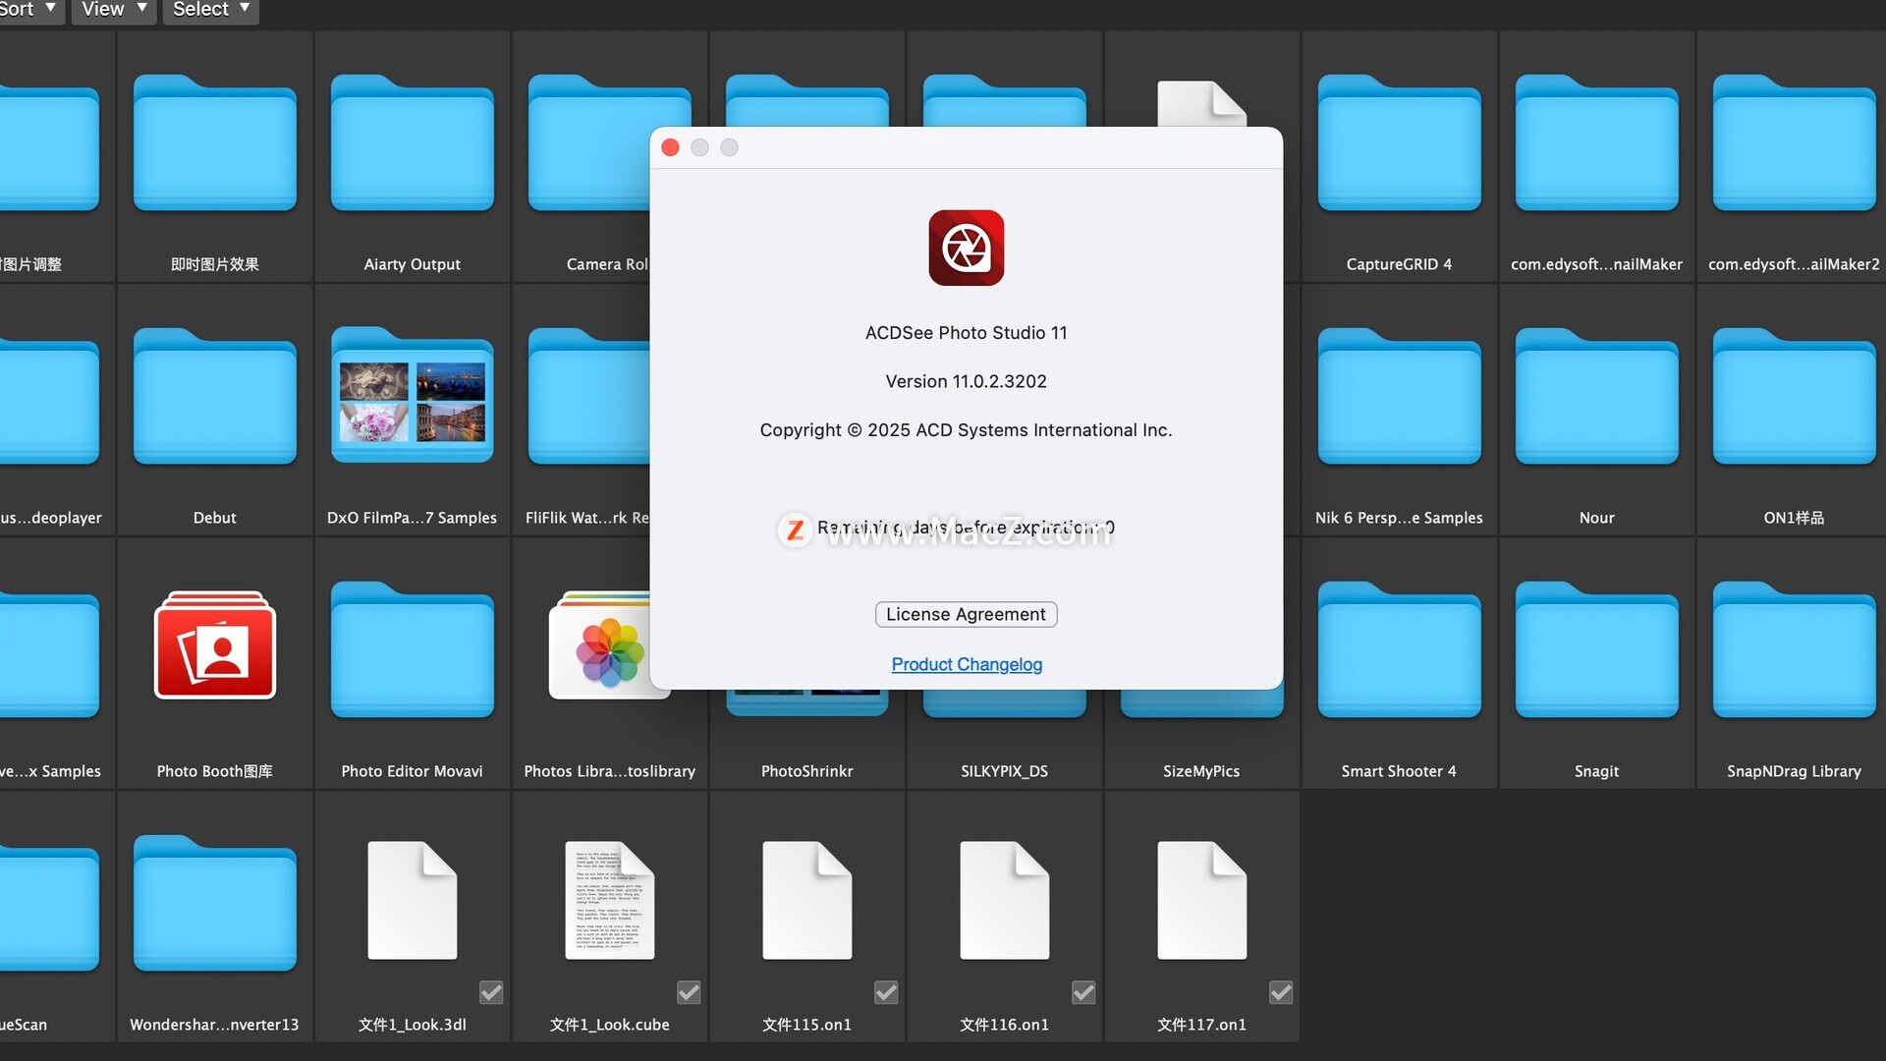Close the About dialog with red button
The width and height of the screenshot is (1886, 1061).
click(671, 147)
